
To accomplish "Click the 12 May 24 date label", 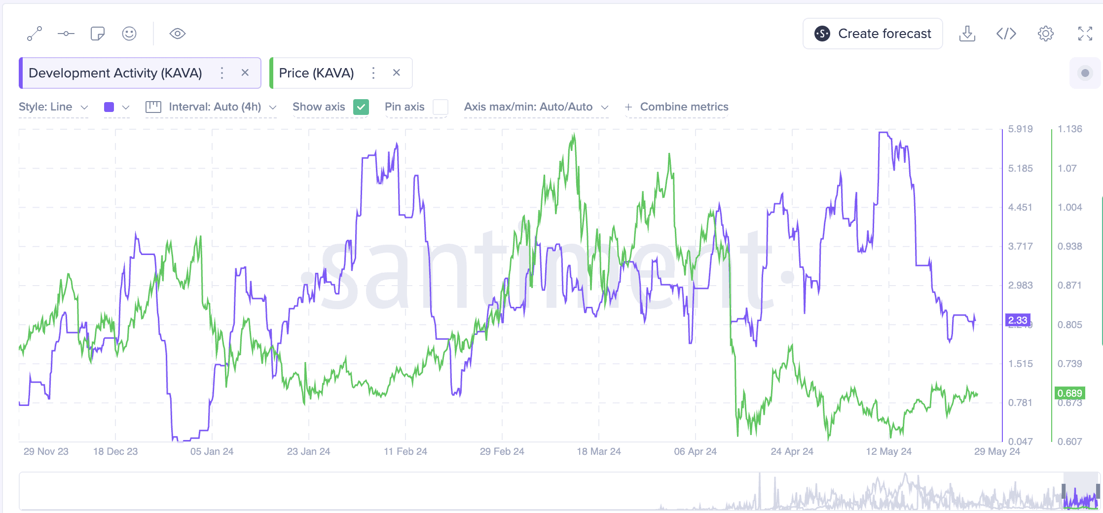I will 889,451.
